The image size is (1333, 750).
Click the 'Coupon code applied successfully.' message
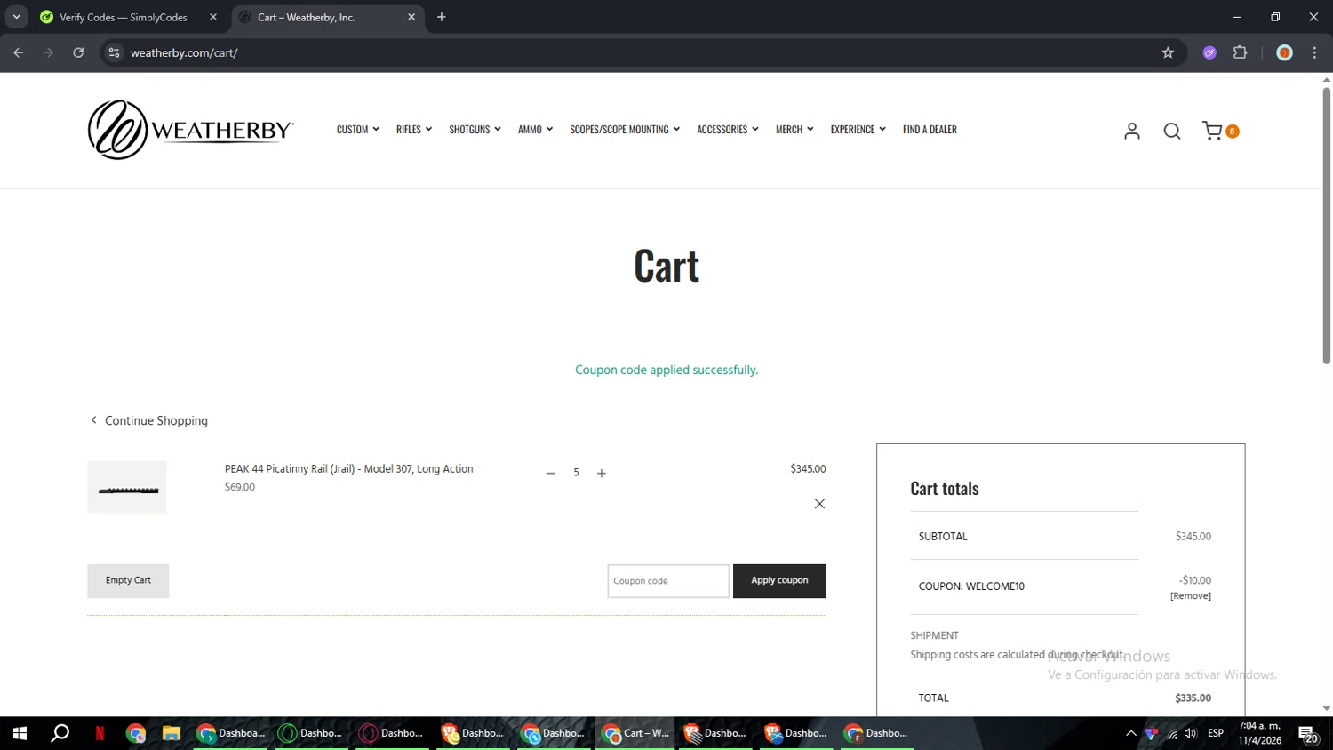(x=666, y=370)
